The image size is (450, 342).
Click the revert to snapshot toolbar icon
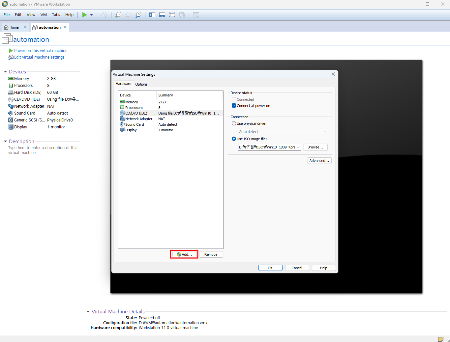pos(128,15)
